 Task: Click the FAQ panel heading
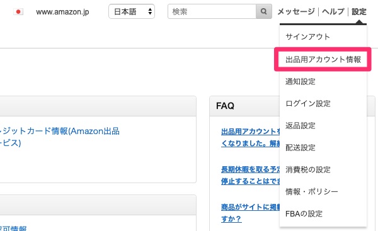[225, 106]
